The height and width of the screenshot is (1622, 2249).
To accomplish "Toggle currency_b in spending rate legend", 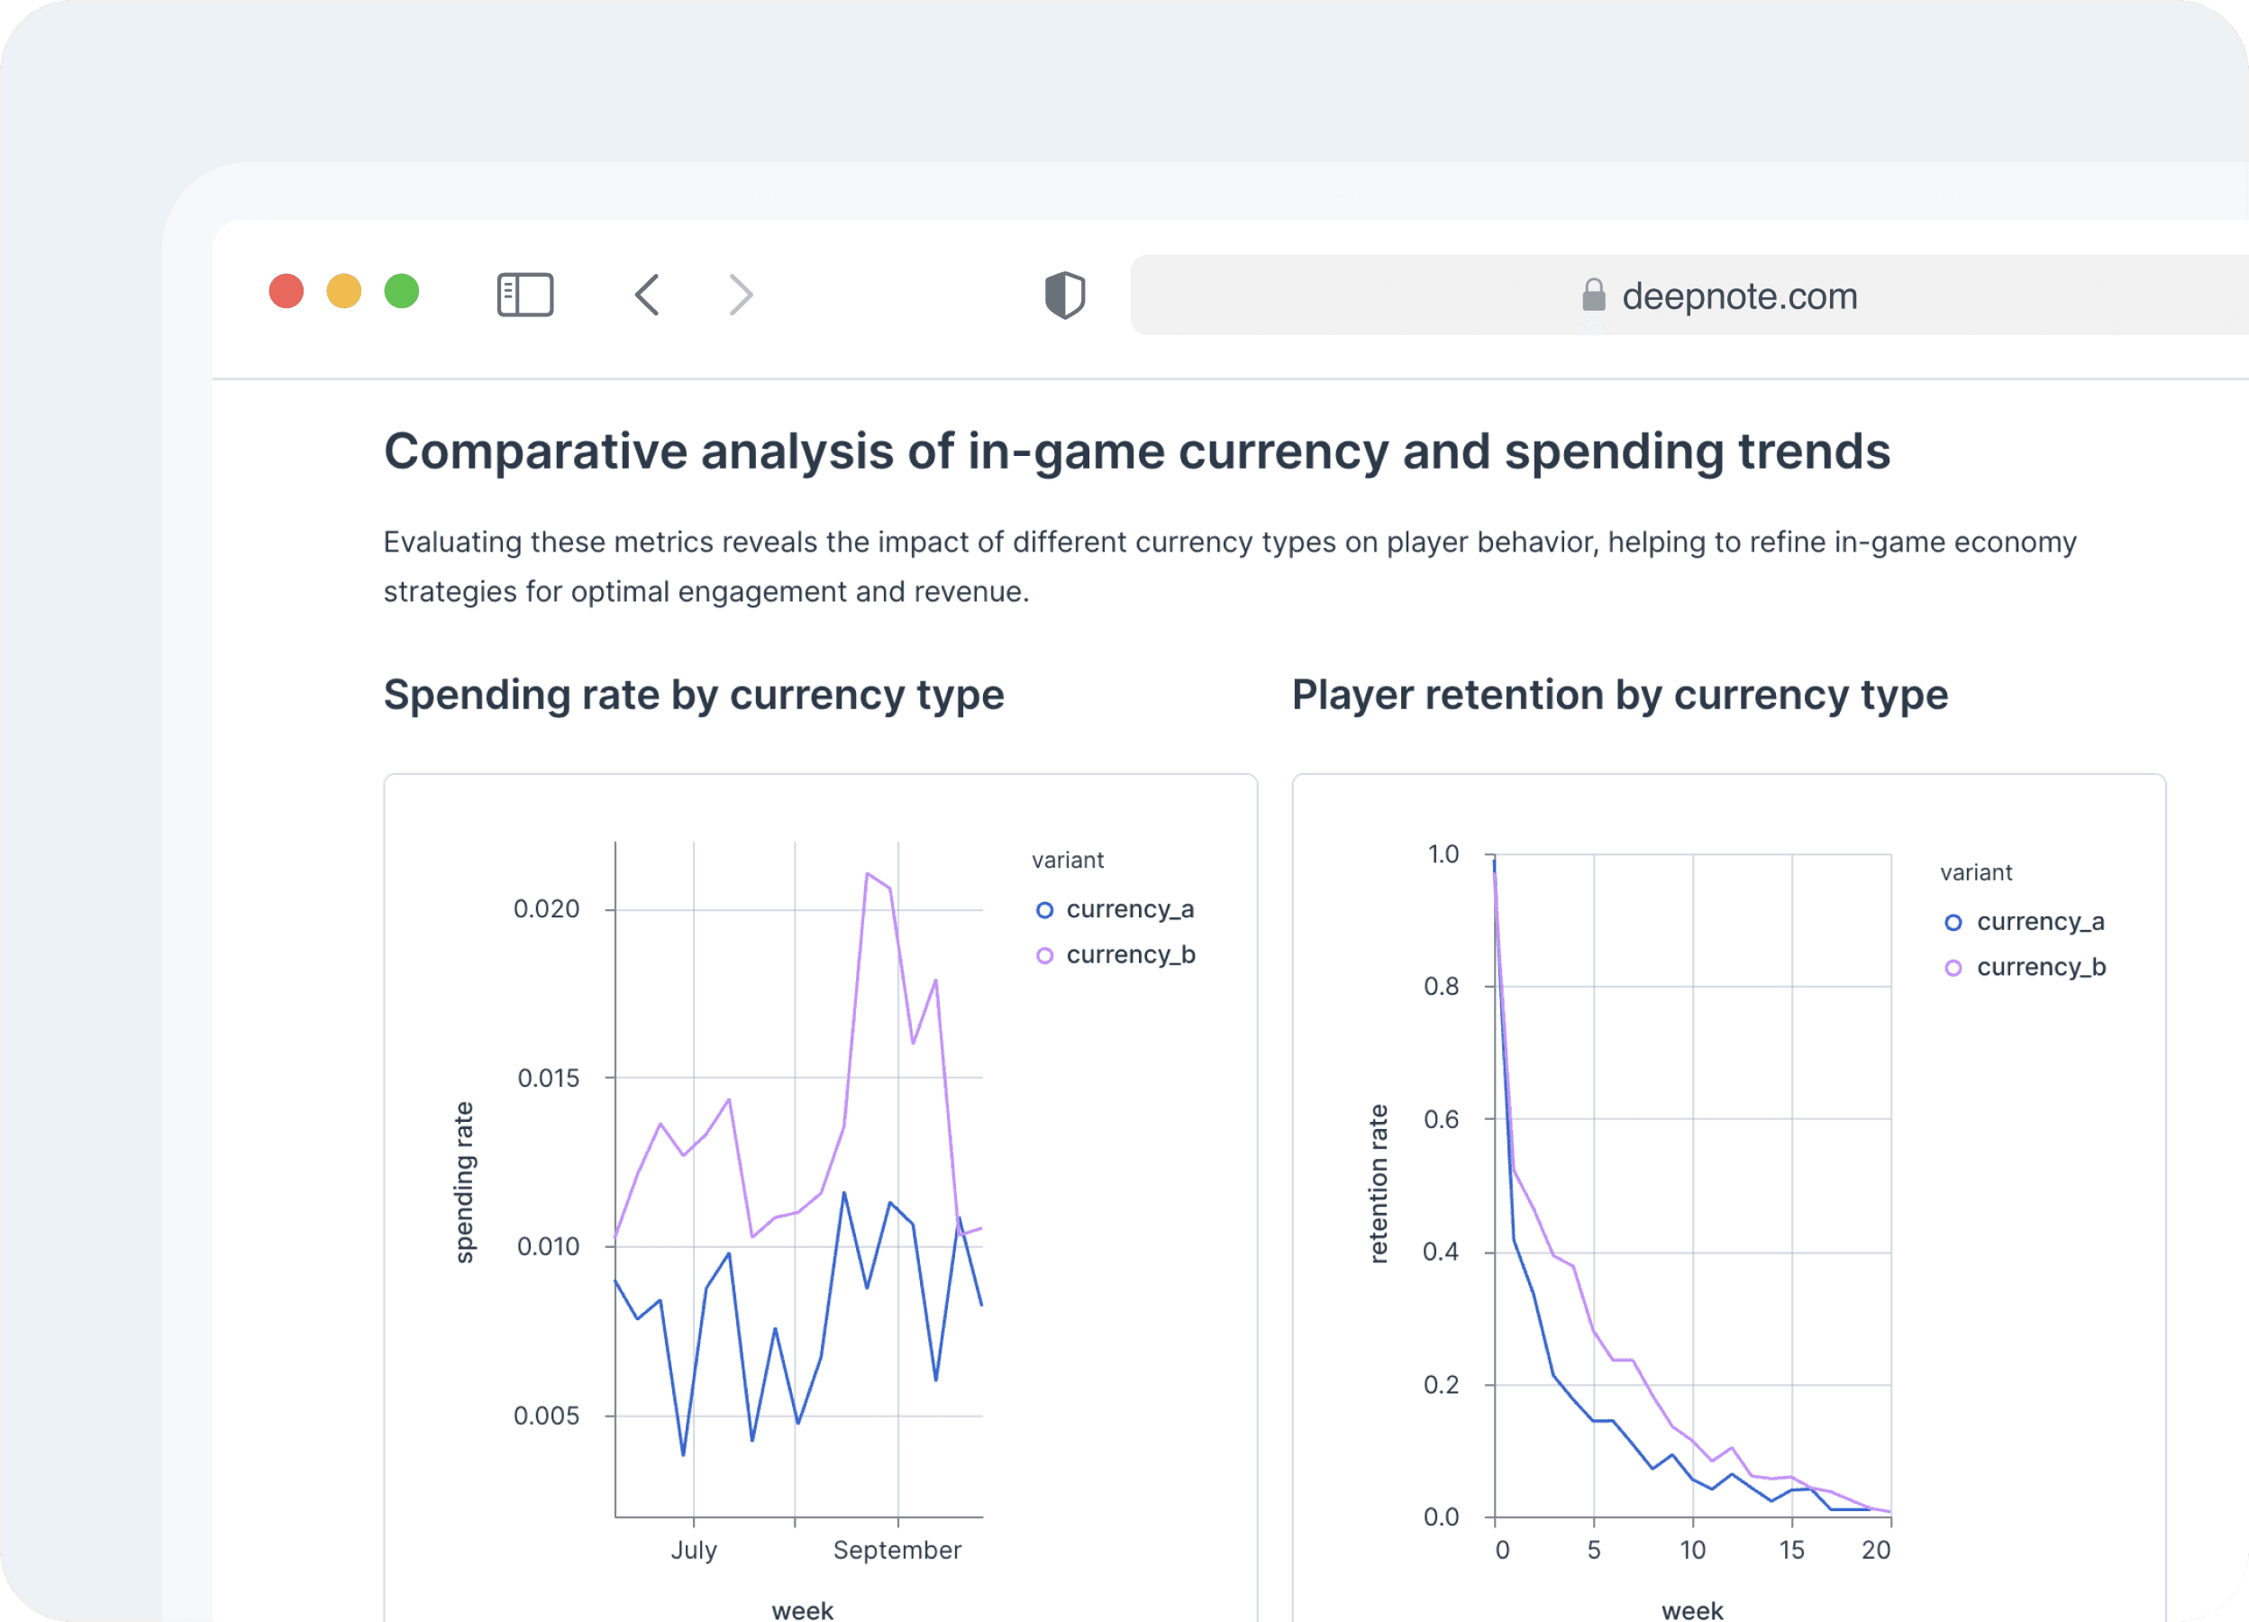I will (1130, 955).
